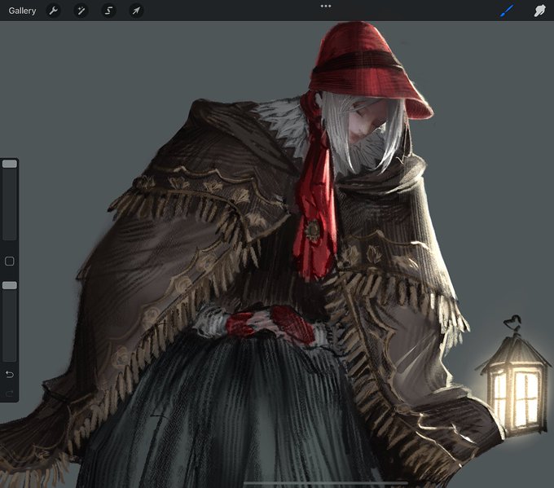
Task: Click the brush opacity slider handle
Action: click(10, 285)
